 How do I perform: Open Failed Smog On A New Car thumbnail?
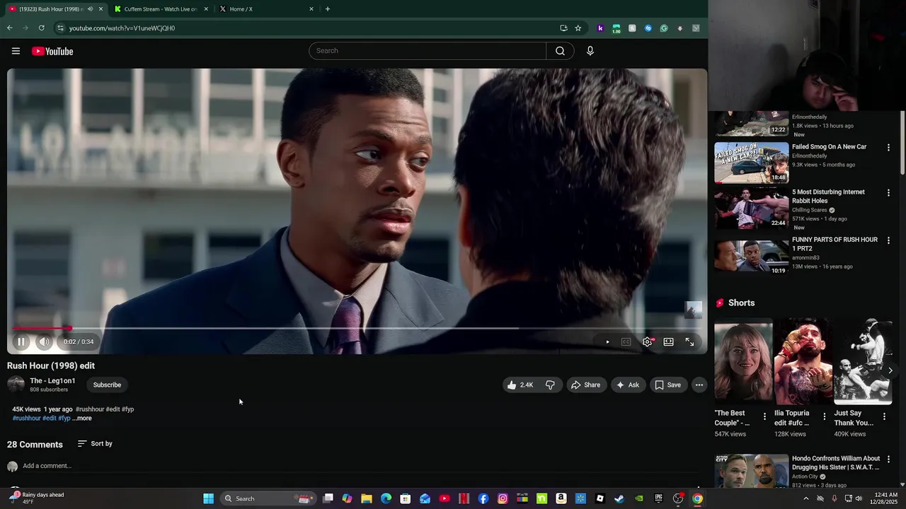coord(751,163)
